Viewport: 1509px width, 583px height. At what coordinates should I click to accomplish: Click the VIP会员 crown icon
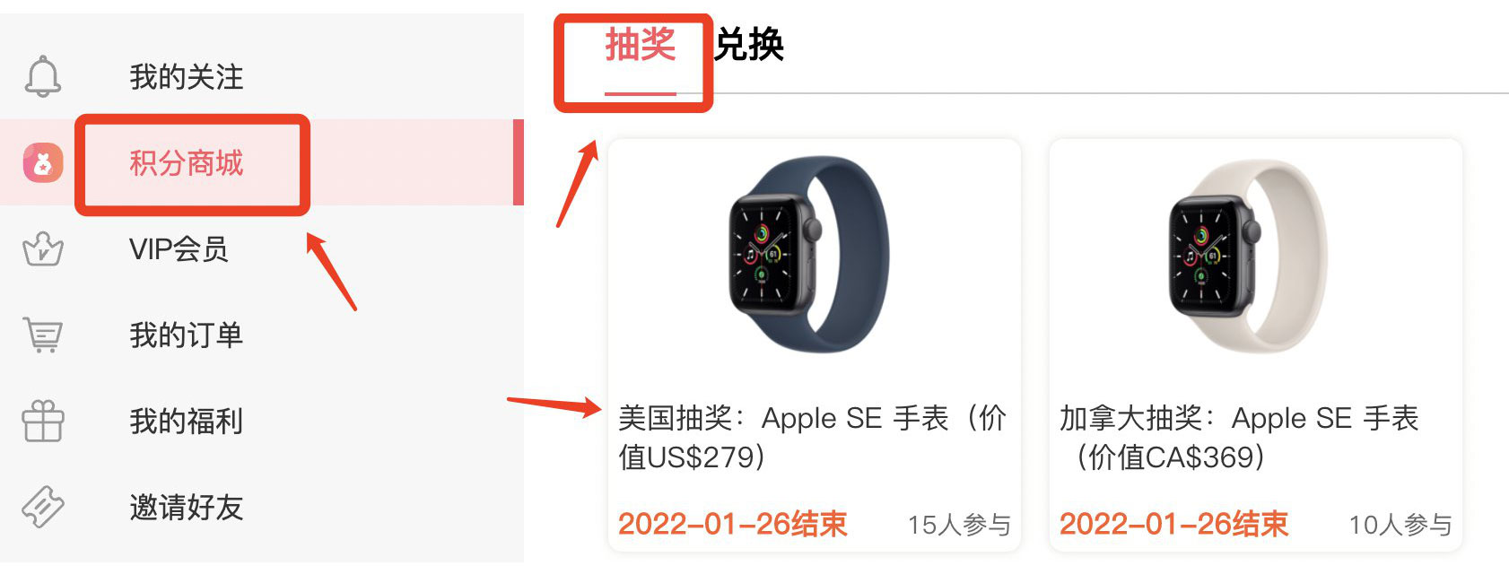tap(43, 249)
